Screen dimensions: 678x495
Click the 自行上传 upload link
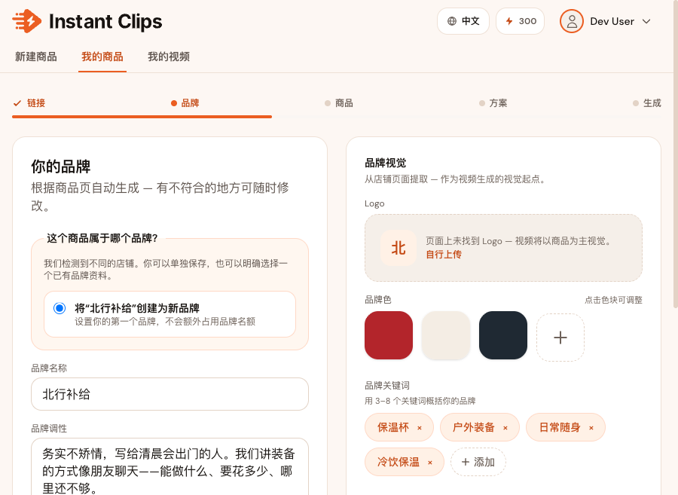click(444, 254)
